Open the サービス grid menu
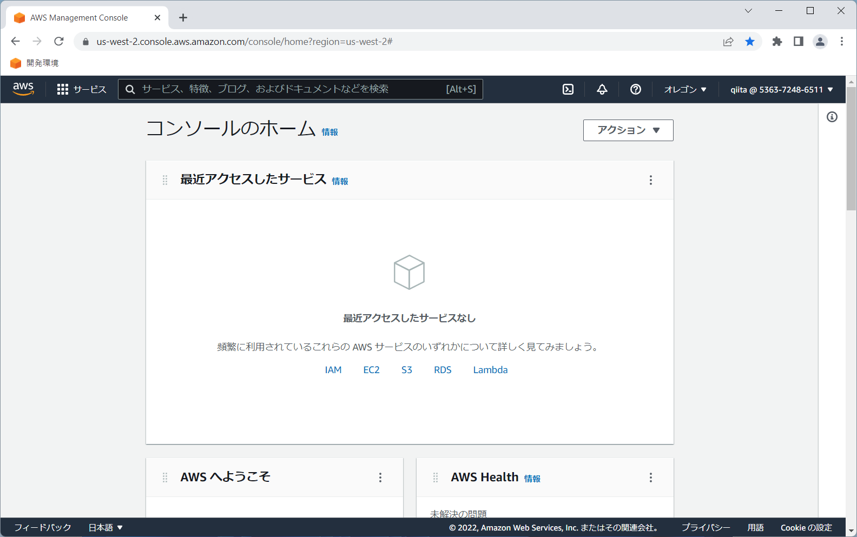The height and width of the screenshot is (537, 857). point(82,89)
